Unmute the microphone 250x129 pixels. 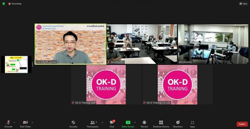(x=8, y=124)
